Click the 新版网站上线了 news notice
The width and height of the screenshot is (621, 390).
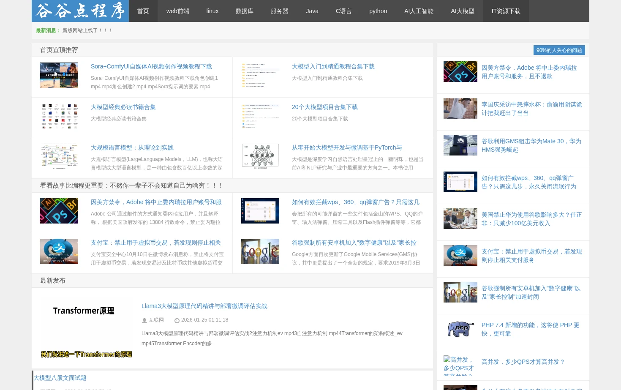coord(87,30)
